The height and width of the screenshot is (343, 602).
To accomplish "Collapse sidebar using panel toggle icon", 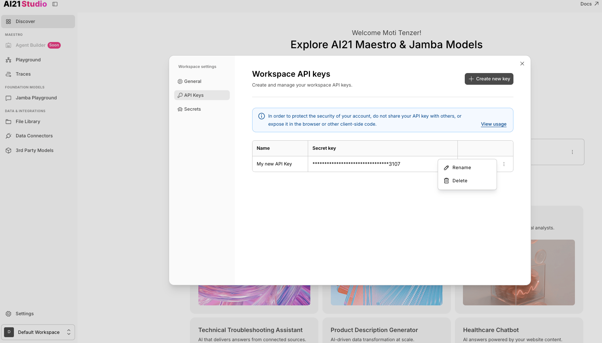I will tap(55, 4).
